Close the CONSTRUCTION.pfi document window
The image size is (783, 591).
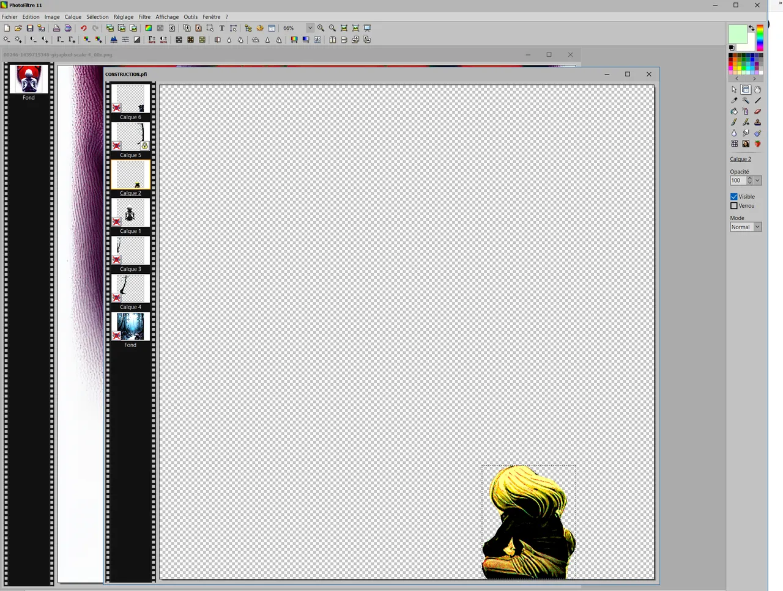(649, 74)
